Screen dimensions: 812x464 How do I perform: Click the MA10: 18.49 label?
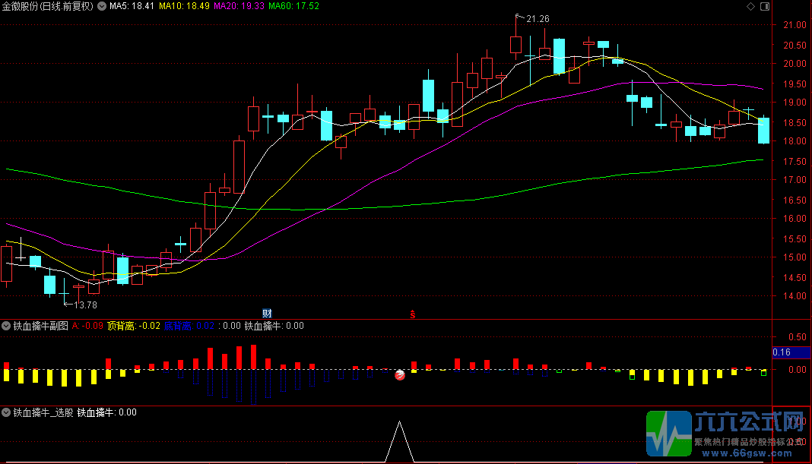[x=184, y=6]
